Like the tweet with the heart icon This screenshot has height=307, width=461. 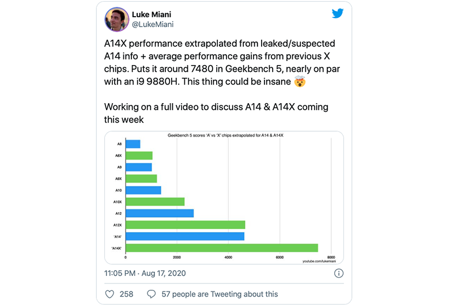(x=109, y=294)
